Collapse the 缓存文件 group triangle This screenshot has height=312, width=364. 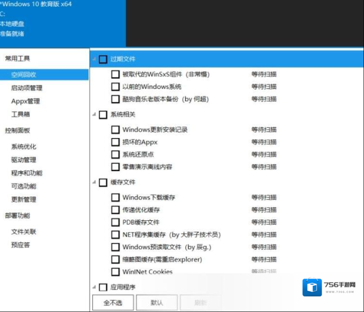click(x=94, y=183)
